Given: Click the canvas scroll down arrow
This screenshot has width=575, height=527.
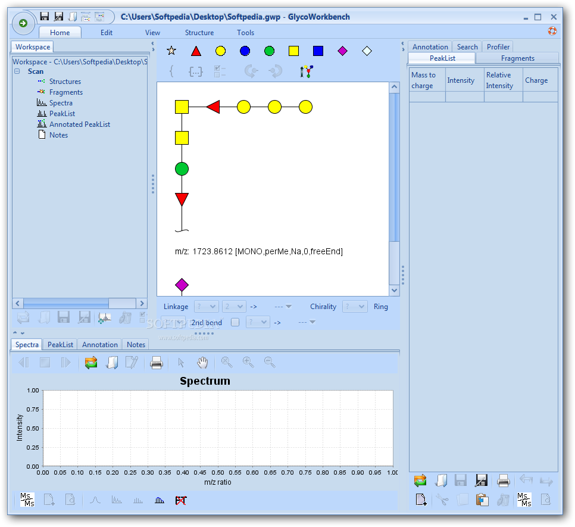Looking at the screenshot, I should point(394,291).
